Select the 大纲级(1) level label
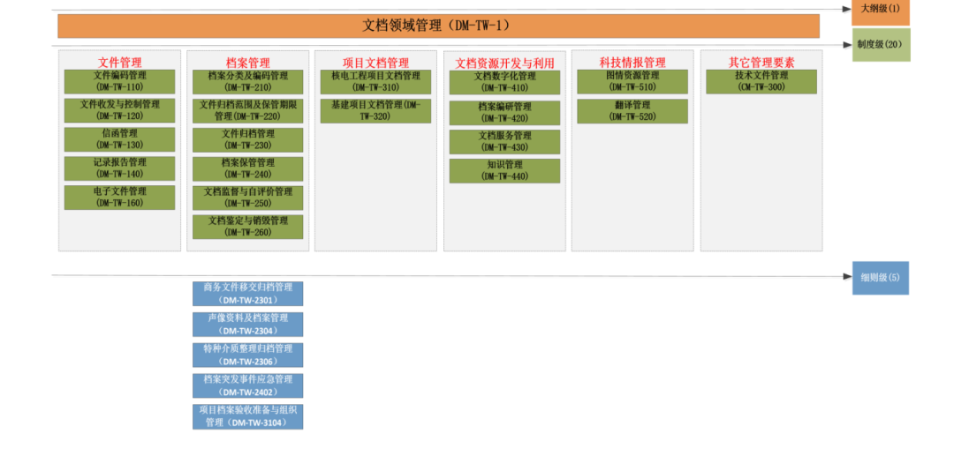 (x=880, y=10)
